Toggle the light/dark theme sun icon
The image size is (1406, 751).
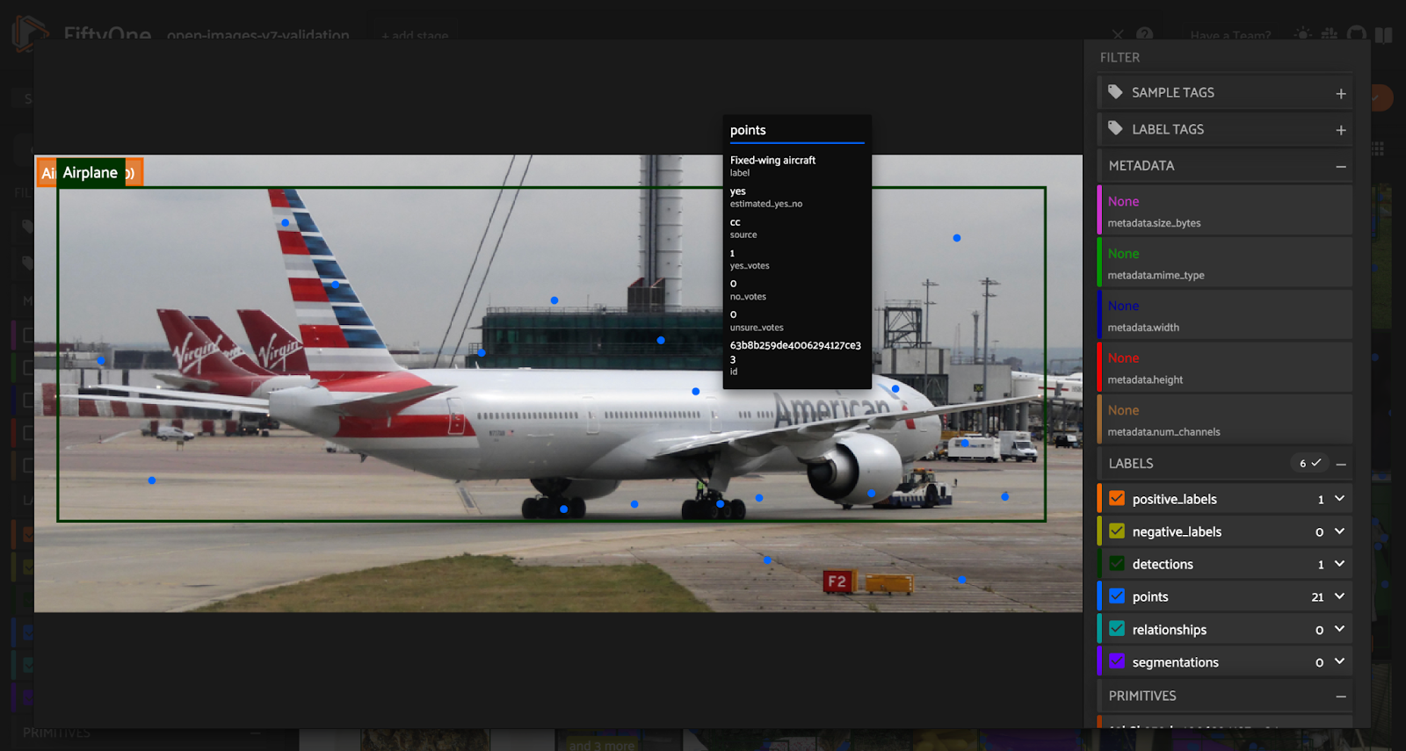pyautogui.click(x=1302, y=34)
